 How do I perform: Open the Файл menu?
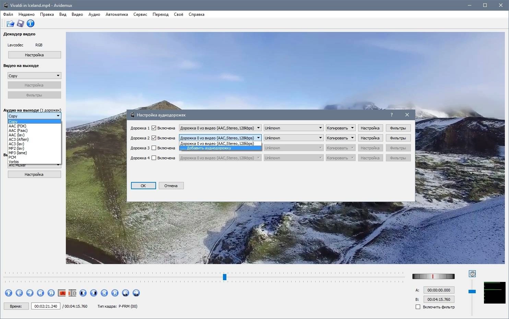8,14
